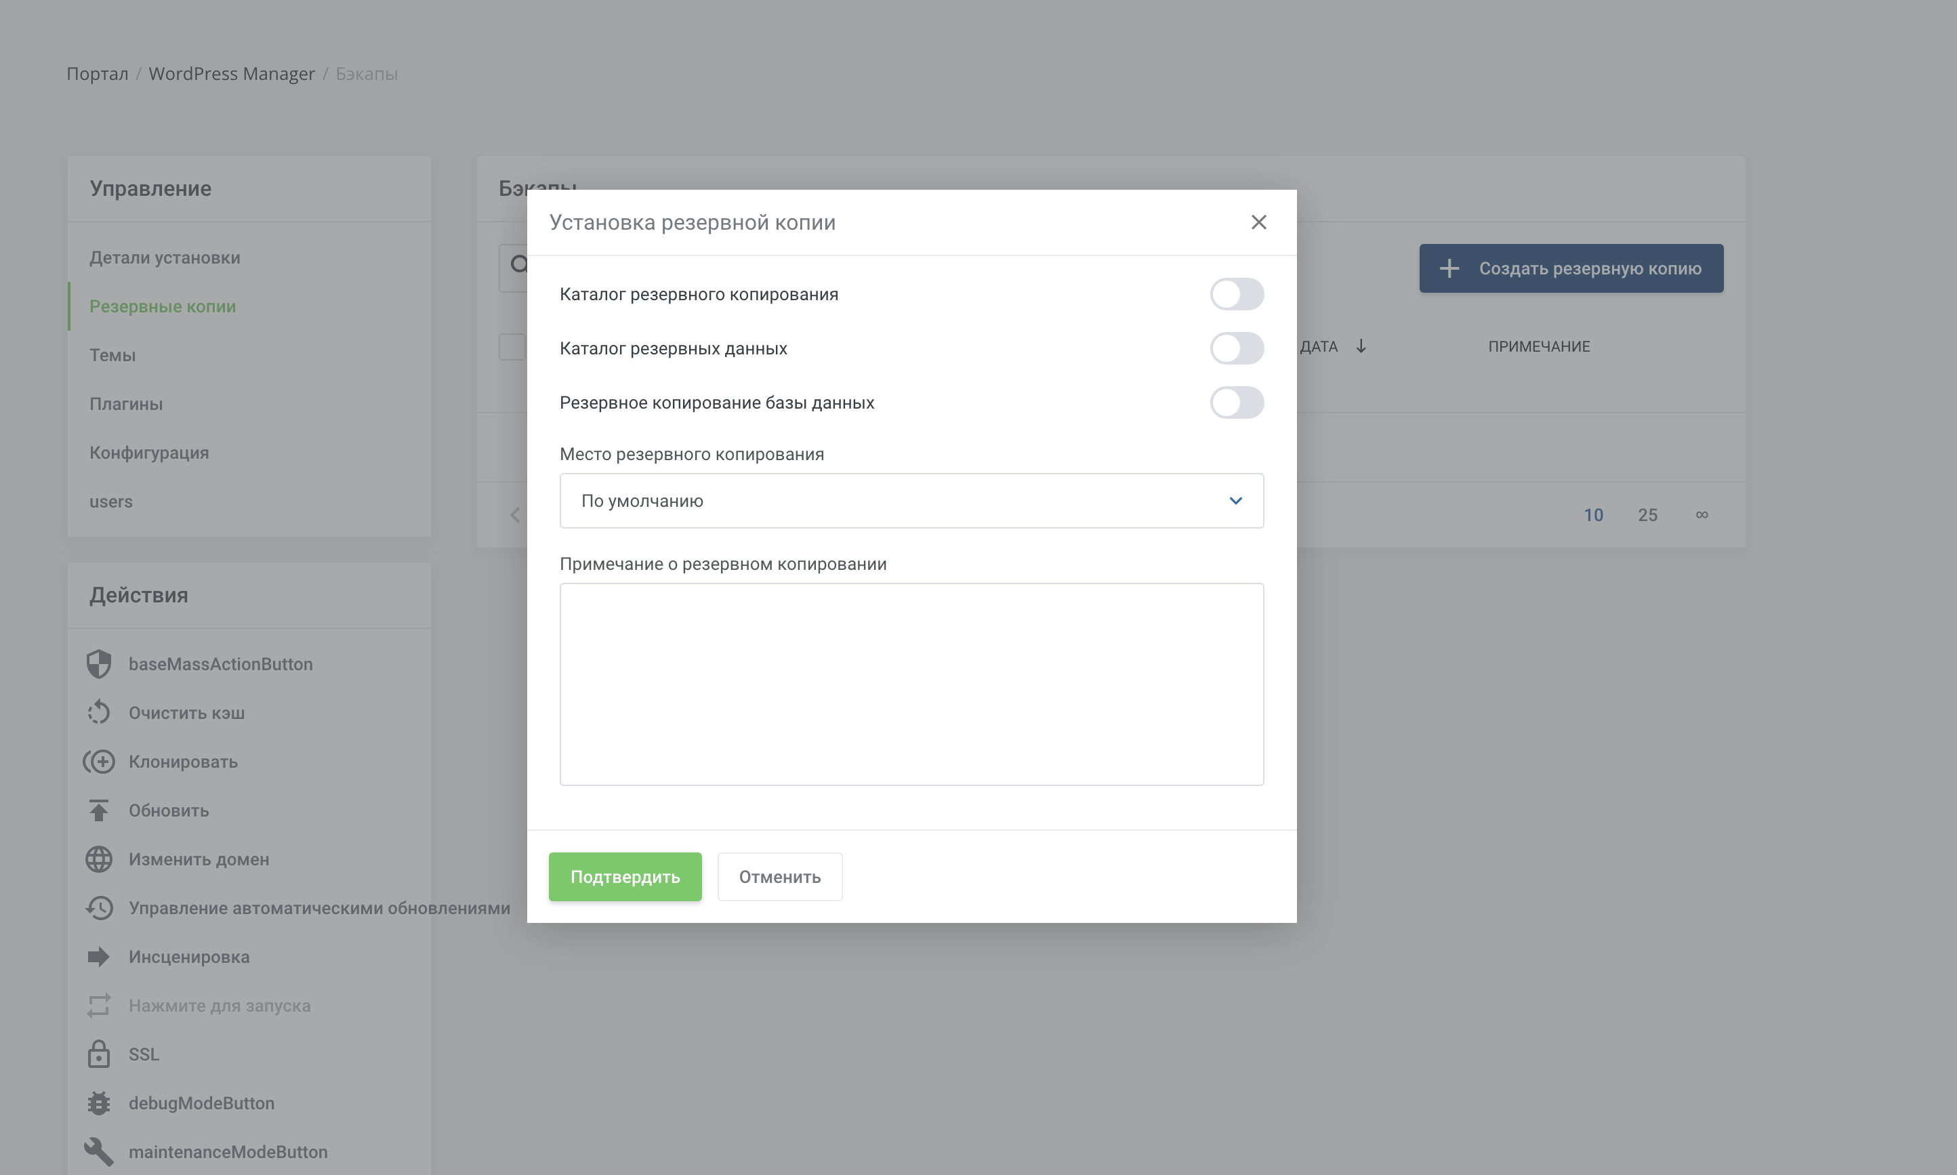Image resolution: width=1957 pixels, height=1175 pixels.
Task: Close the backup dialog with X
Action: point(1259,222)
